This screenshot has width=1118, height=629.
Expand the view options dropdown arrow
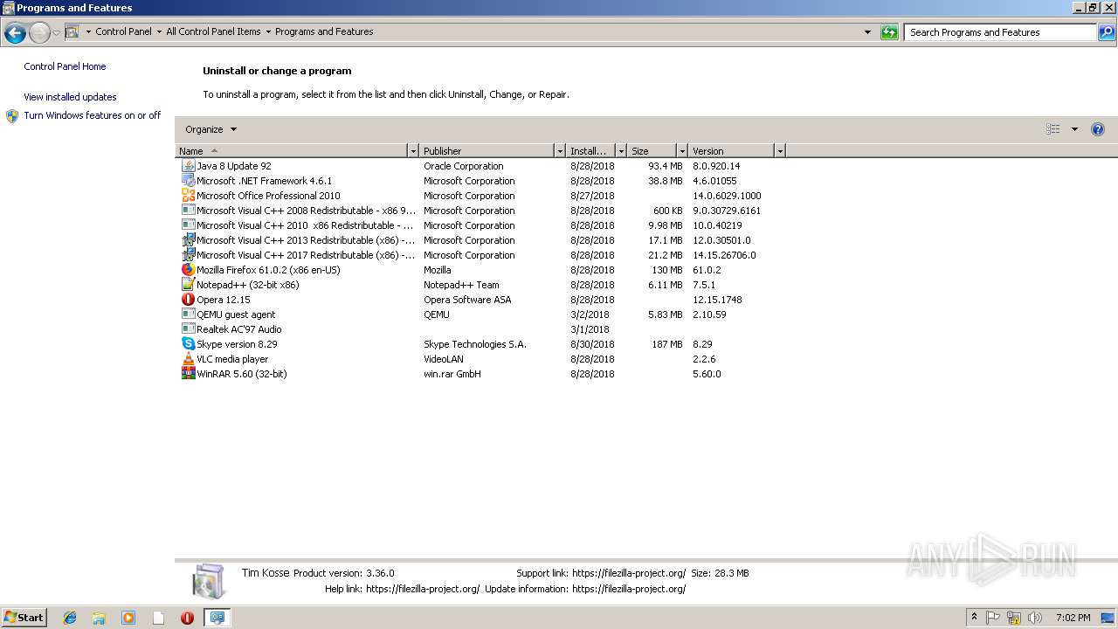(1074, 129)
